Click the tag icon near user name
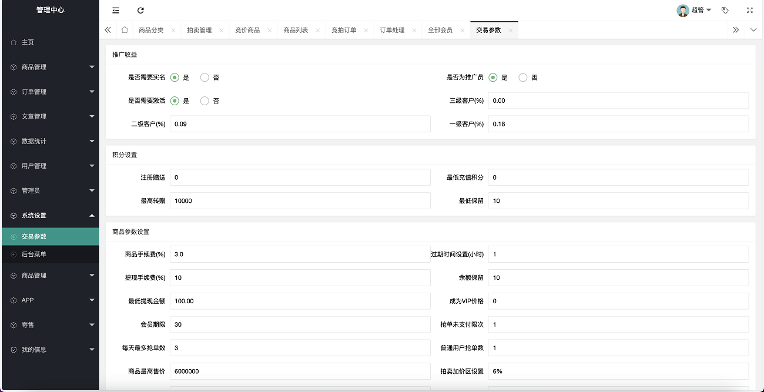Viewport: 764px width, 392px height. tap(725, 11)
